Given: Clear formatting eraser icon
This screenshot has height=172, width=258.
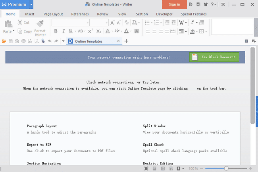Looking at the screenshot, I should point(127,22).
